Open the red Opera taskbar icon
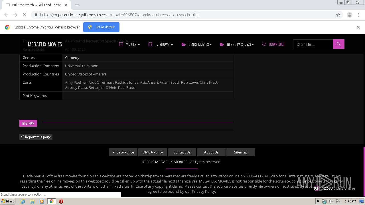Image resolution: width=365 pixels, height=205 pixels. tap(61, 201)
